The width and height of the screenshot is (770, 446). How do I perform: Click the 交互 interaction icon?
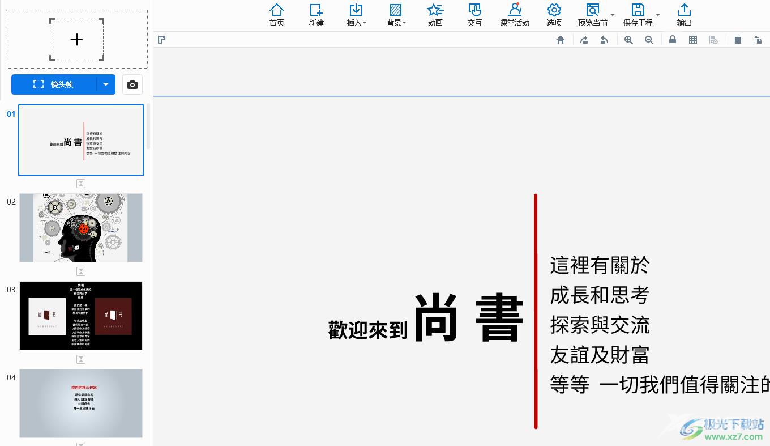click(x=475, y=15)
